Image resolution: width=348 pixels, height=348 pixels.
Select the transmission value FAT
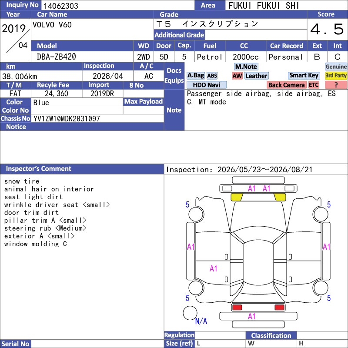15,94
